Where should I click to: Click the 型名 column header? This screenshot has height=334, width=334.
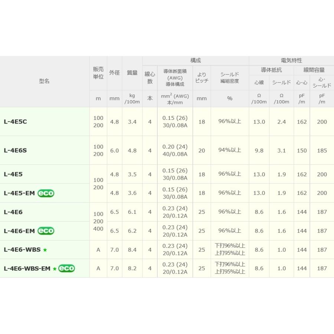[44, 81]
